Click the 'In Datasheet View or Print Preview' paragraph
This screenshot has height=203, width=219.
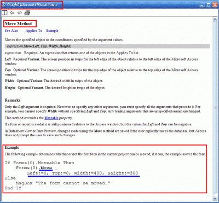click(x=105, y=133)
